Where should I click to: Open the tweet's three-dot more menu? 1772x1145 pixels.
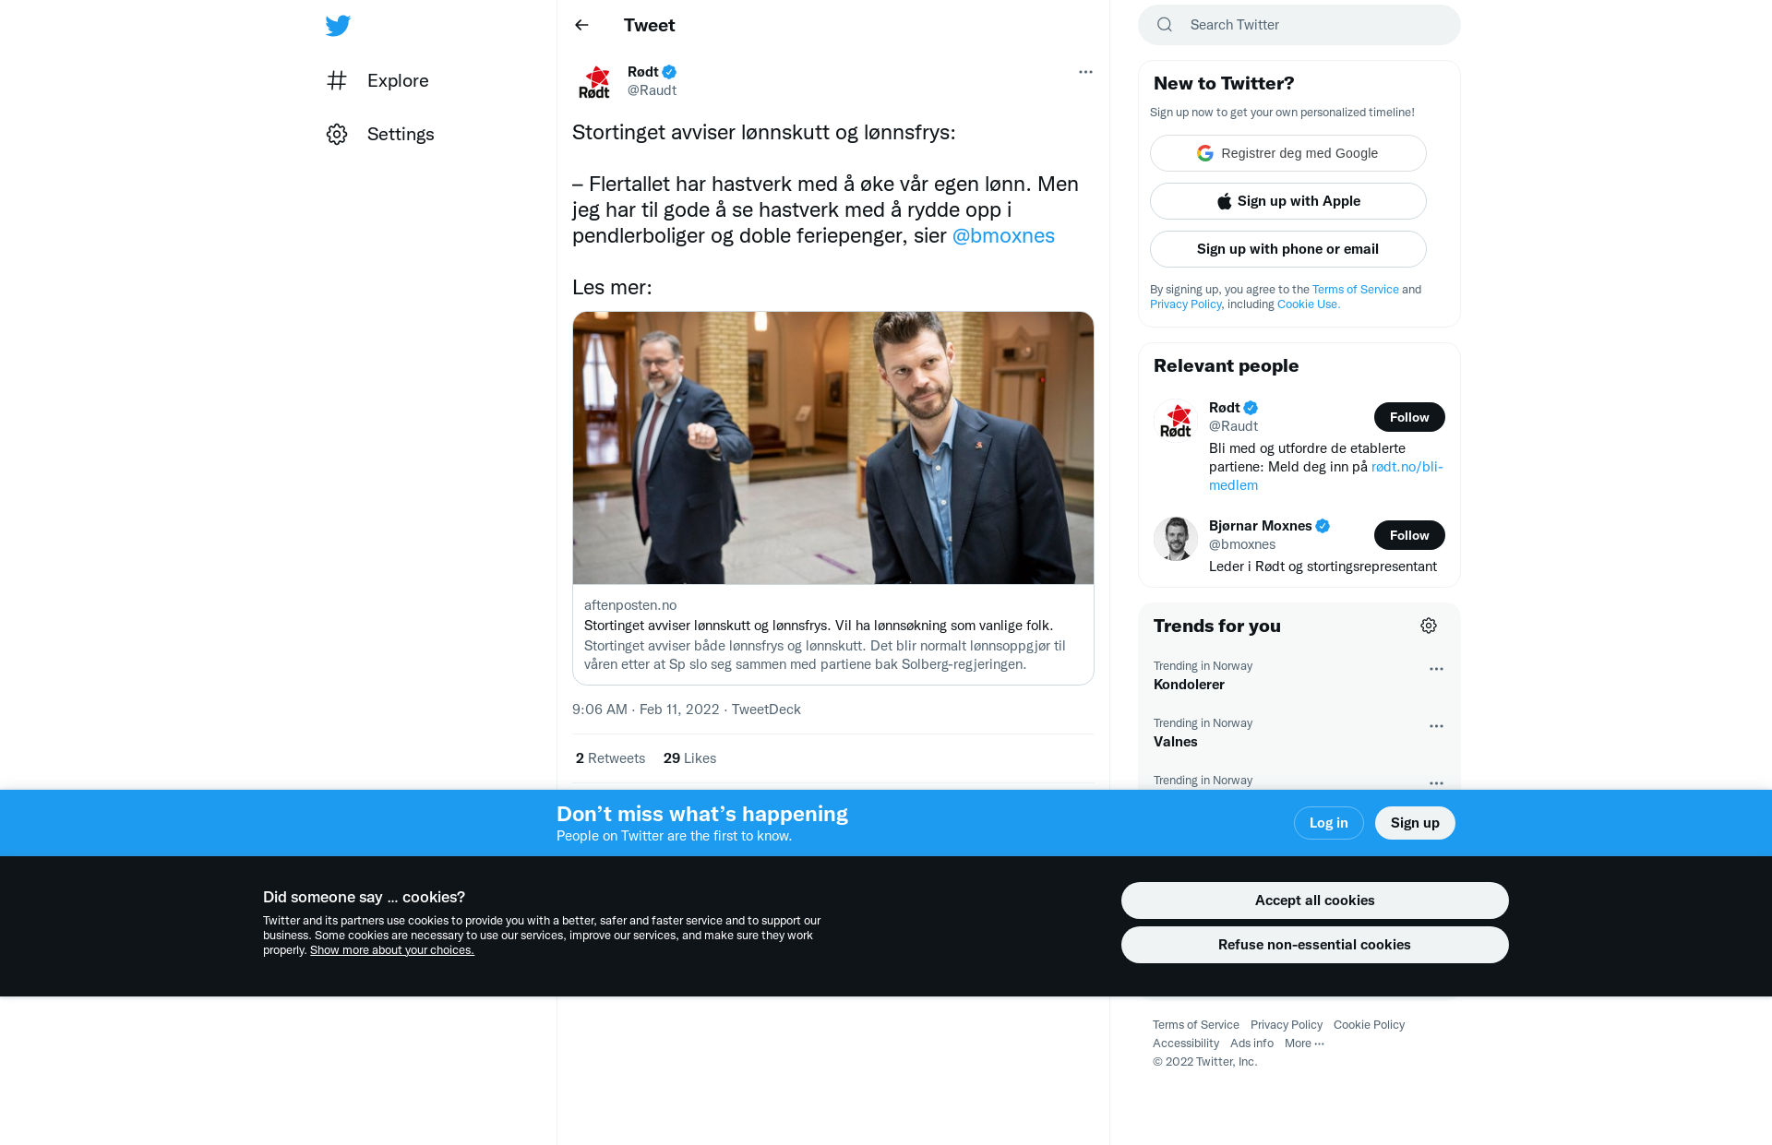coord(1085,72)
